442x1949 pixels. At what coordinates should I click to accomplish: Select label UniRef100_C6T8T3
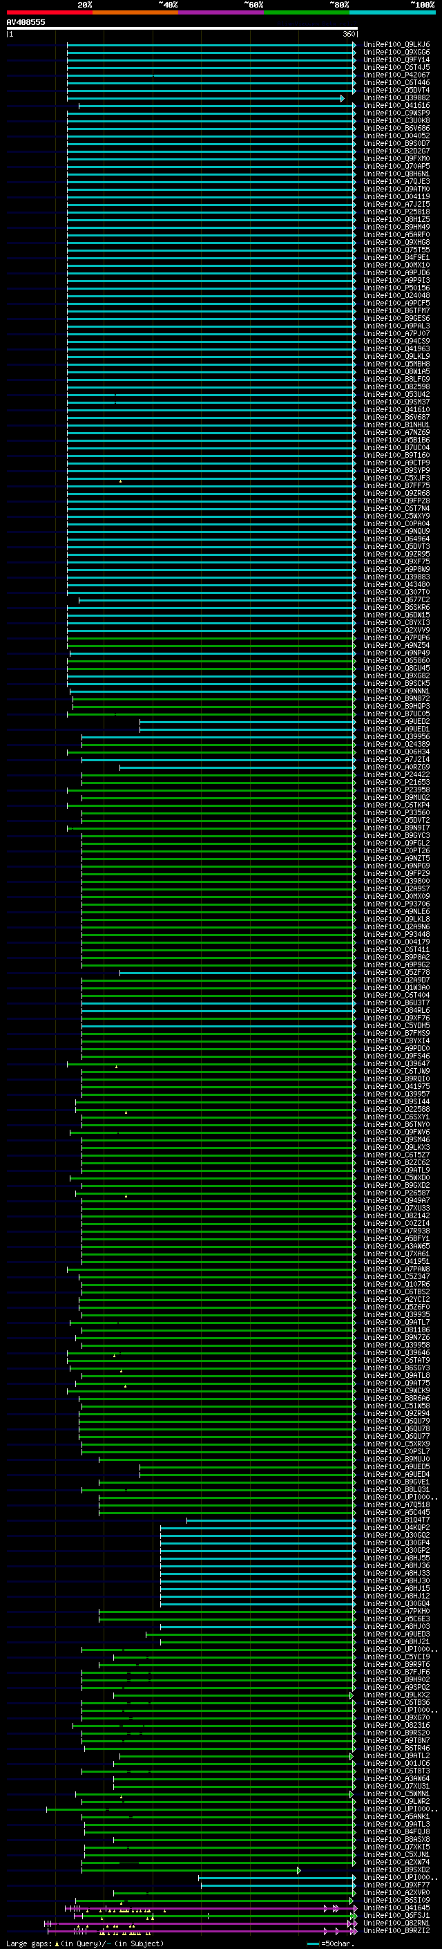click(x=396, y=1771)
